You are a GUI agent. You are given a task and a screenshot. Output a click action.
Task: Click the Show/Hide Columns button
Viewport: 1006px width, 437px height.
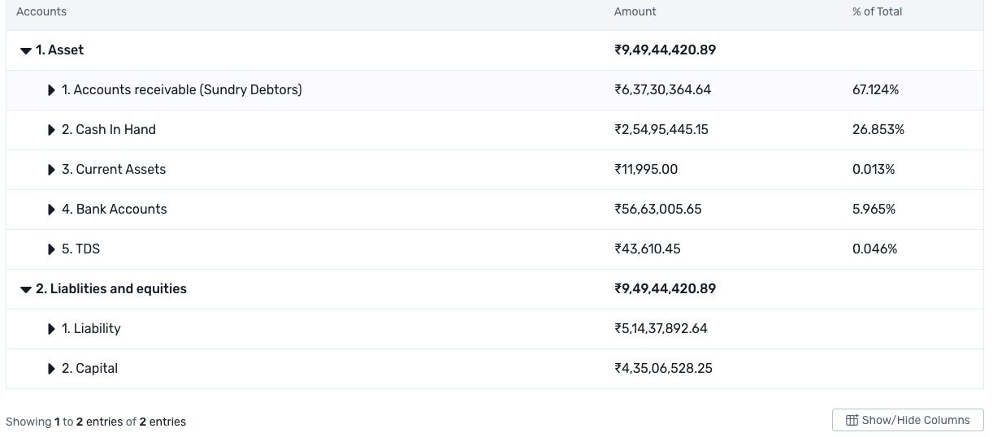[x=908, y=420]
